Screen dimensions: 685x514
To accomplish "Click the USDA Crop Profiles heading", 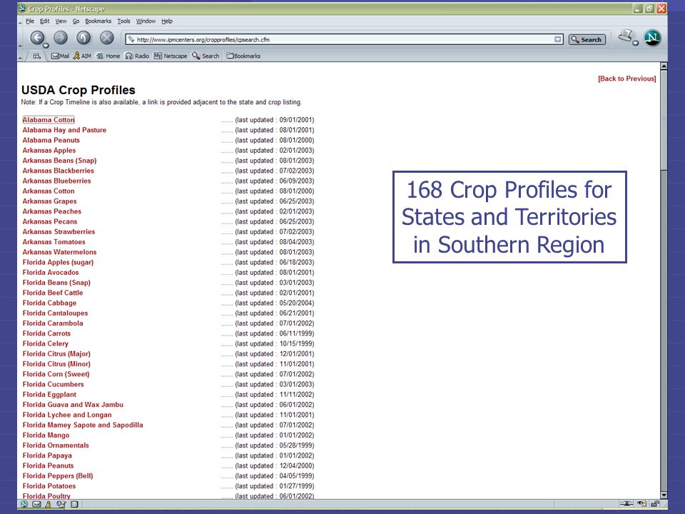I will click(78, 90).
